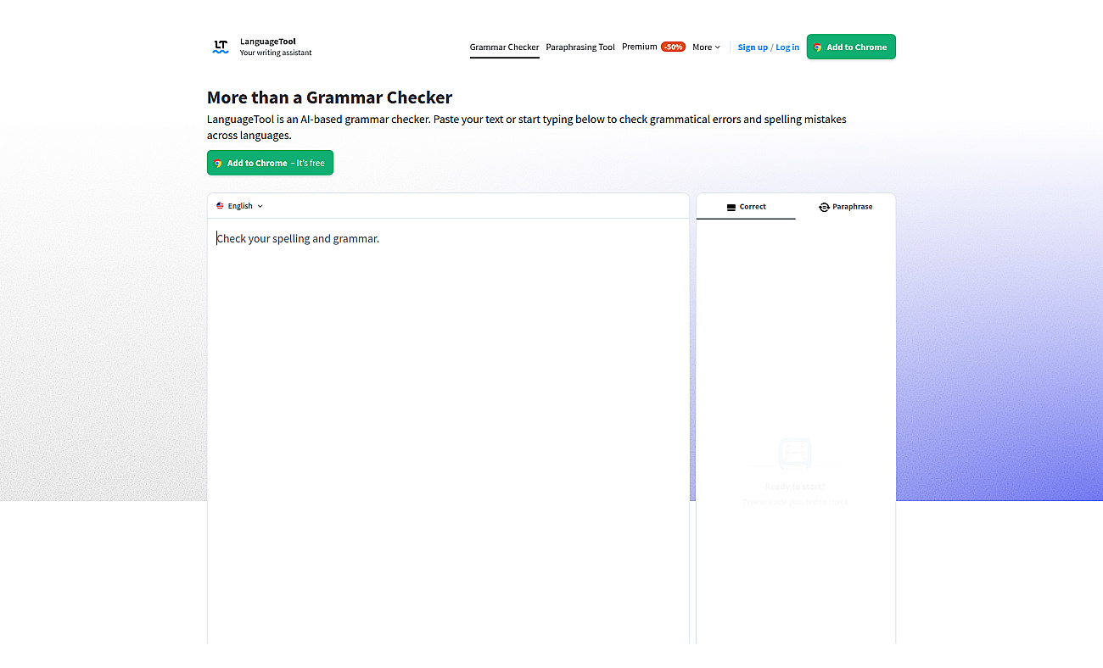This screenshot has height=668, width=1103.
Task: Switch to the Correct tab
Action: (x=746, y=207)
